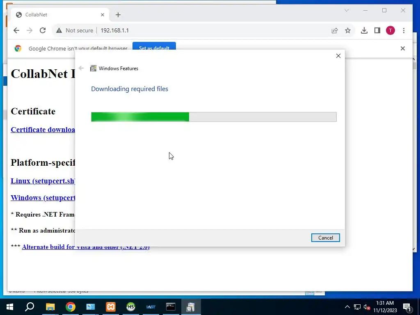Open the HS green icon in taskbar
This screenshot has height=315, width=420.
coord(131,307)
